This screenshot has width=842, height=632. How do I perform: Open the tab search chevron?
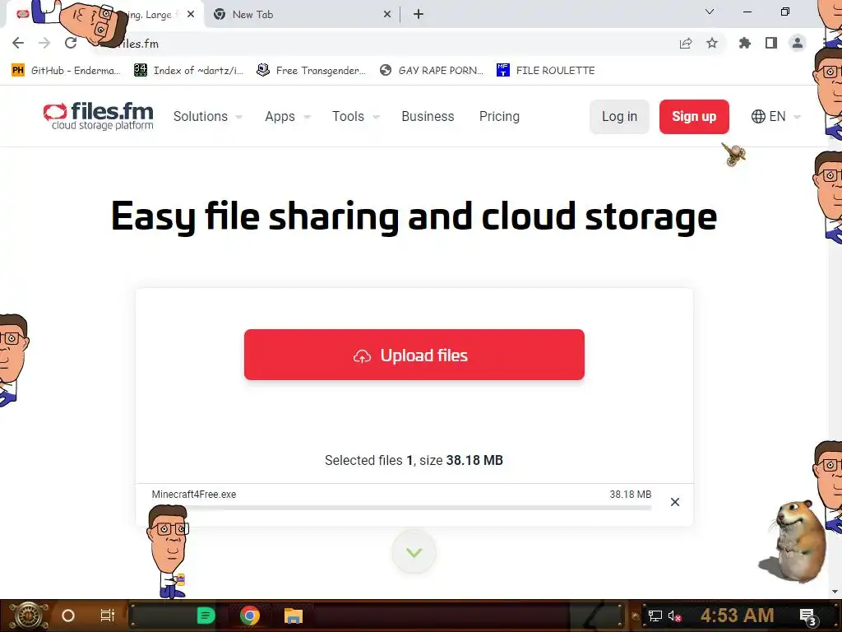(710, 12)
